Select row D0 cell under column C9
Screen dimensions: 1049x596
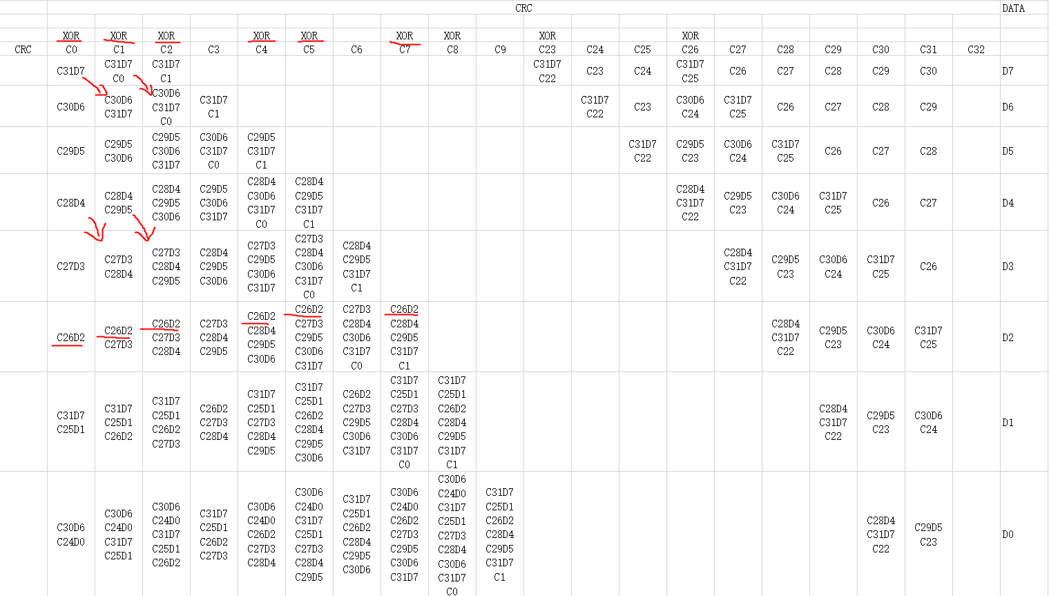[x=500, y=534]
